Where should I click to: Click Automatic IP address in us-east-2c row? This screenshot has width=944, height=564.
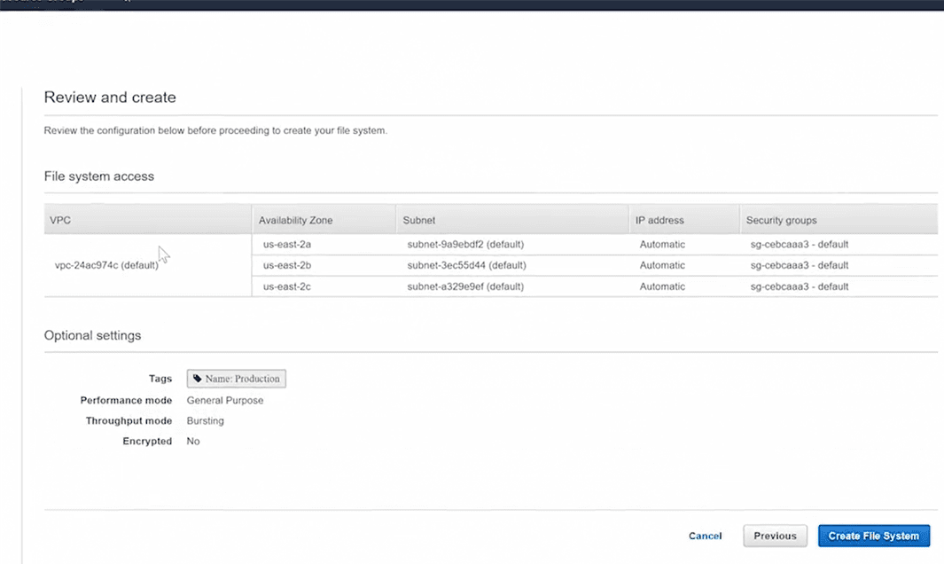[662, 286]
